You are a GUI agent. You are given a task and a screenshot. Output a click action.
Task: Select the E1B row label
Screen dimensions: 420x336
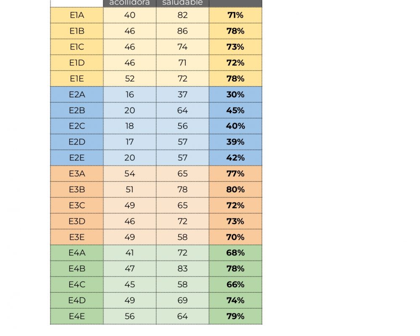77,31
